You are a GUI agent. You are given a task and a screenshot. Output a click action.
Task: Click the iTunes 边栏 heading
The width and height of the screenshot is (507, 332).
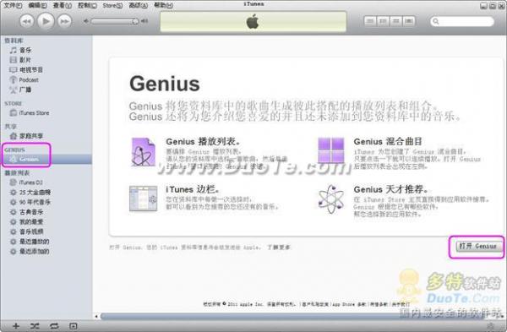click(x=193, y=189)
